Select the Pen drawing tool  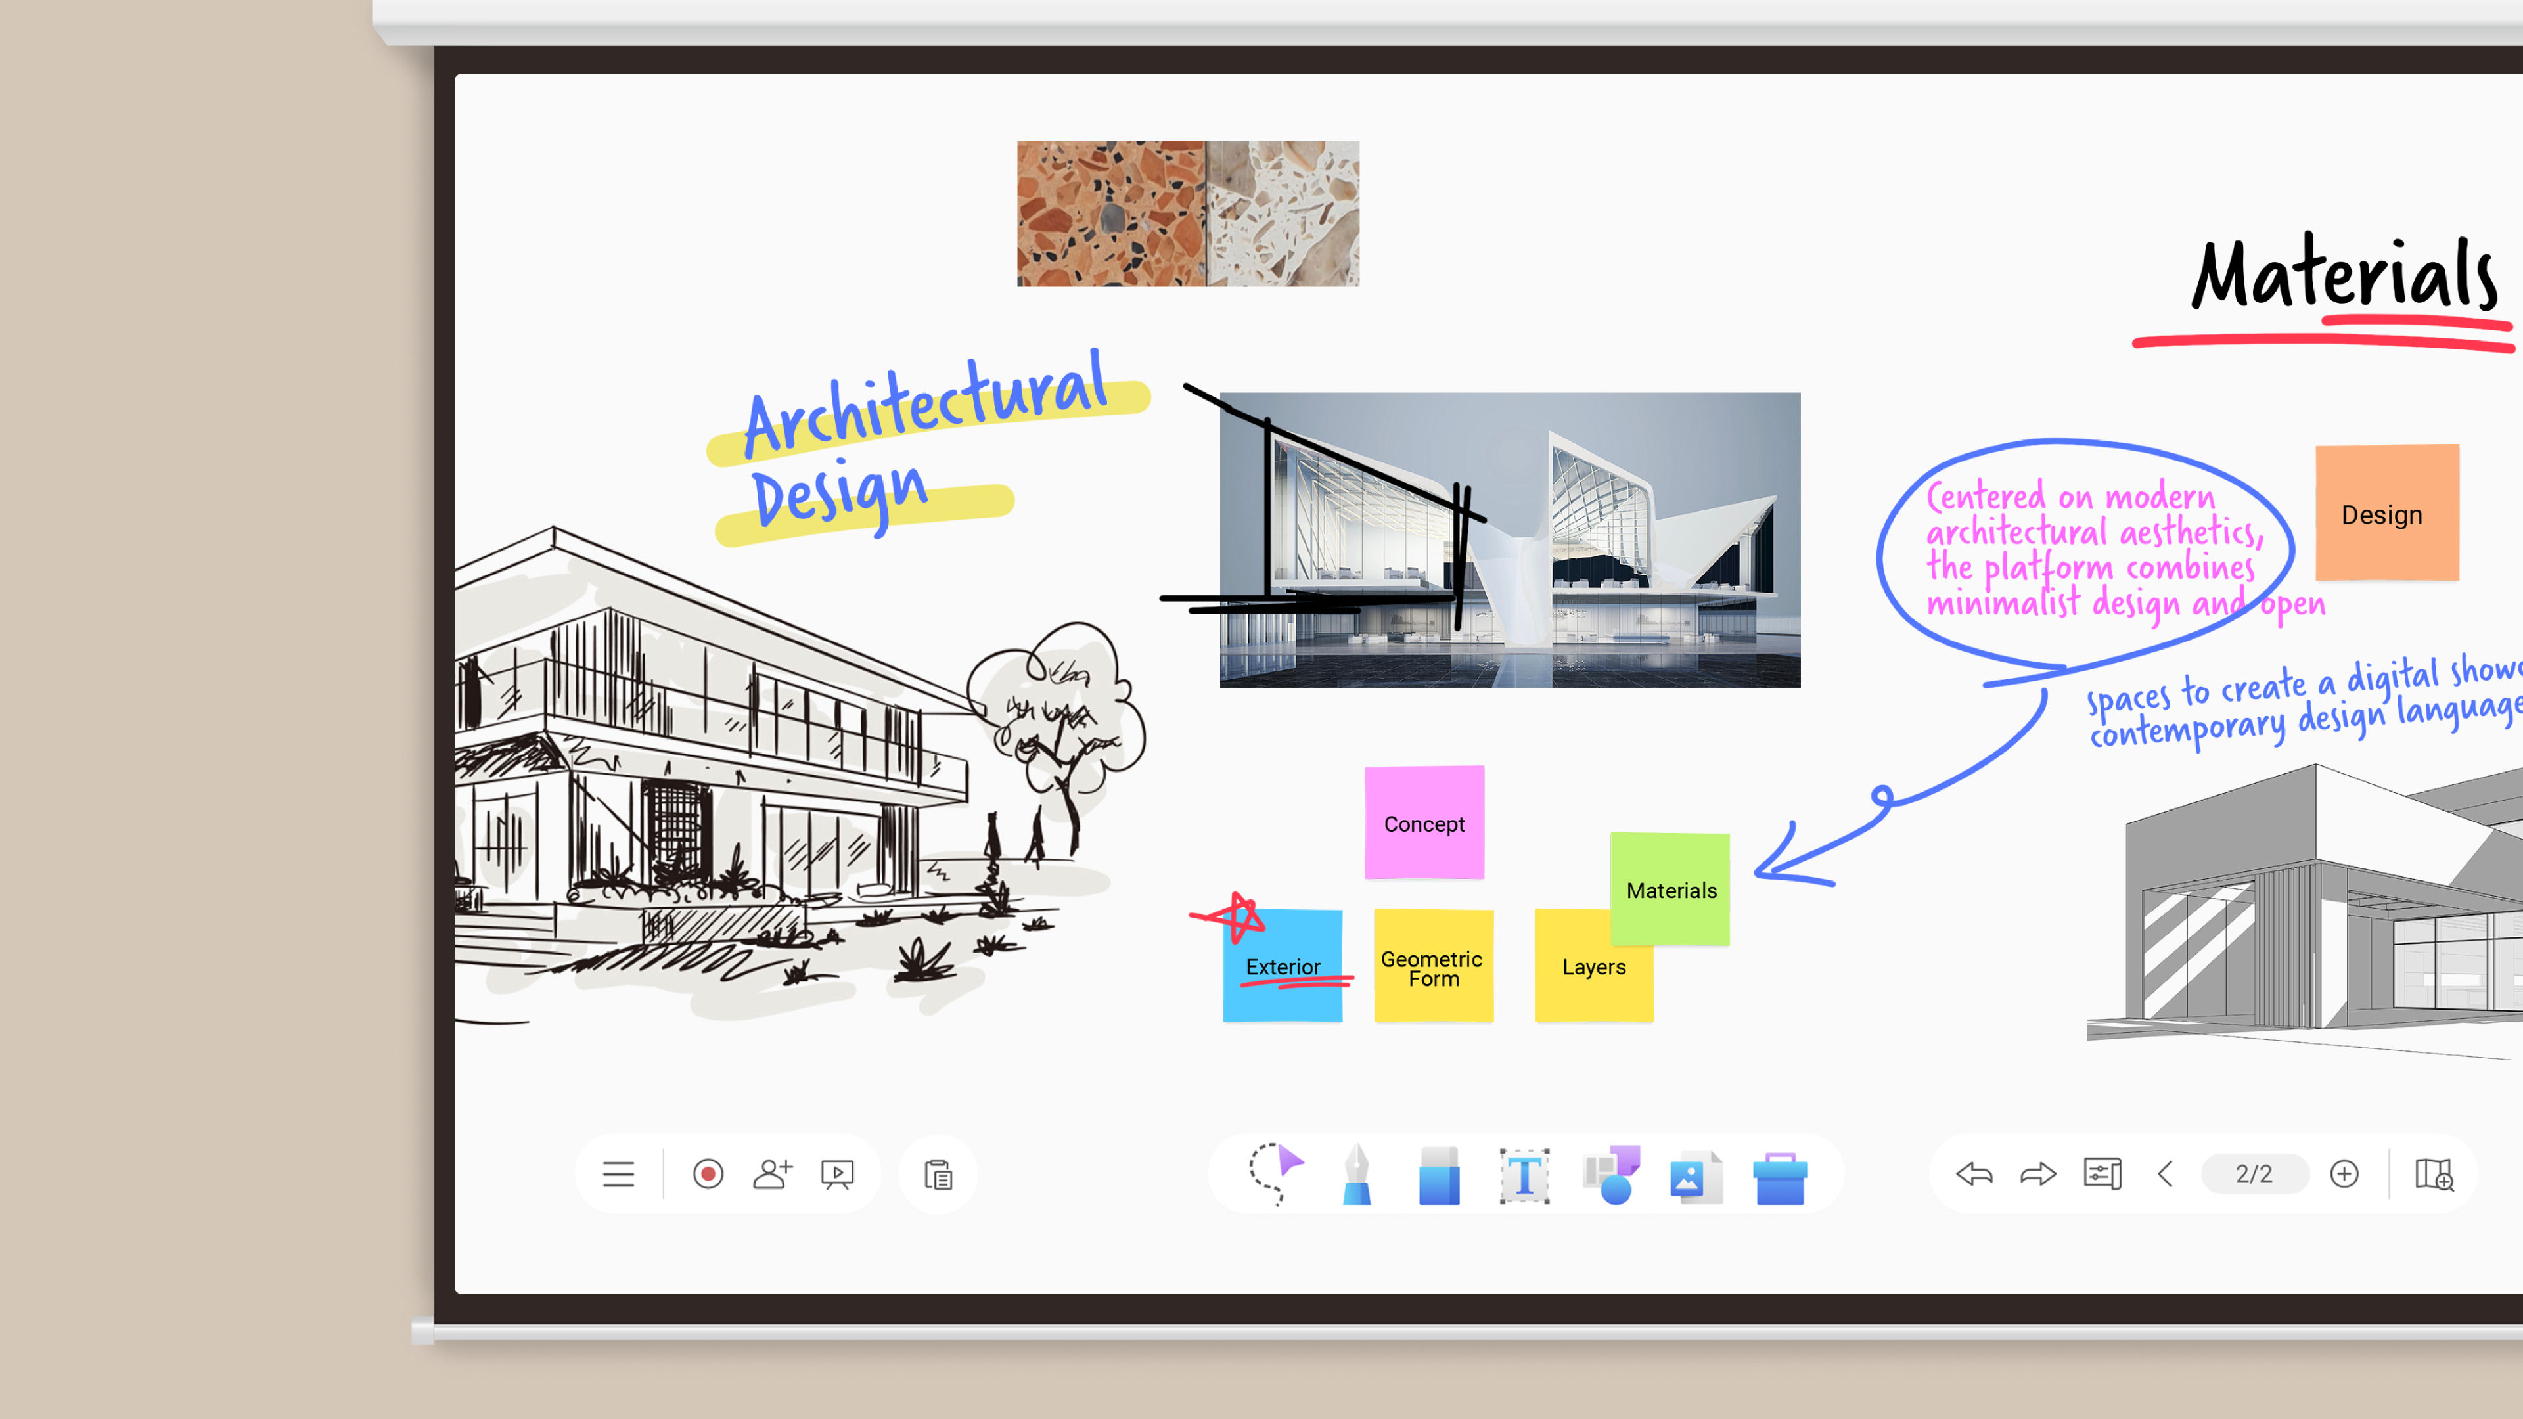1357,1174
